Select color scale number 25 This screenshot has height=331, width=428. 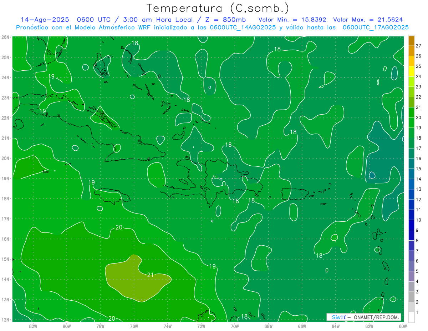point(418,66)
